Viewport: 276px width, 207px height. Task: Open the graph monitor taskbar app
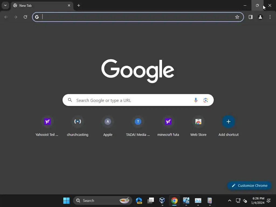pyautogui.click(x=198, y=201)
